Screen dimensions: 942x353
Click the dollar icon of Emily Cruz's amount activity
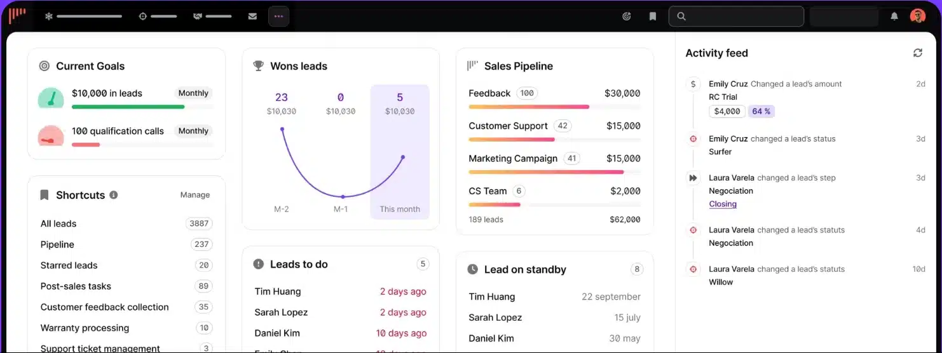(693, 84)
